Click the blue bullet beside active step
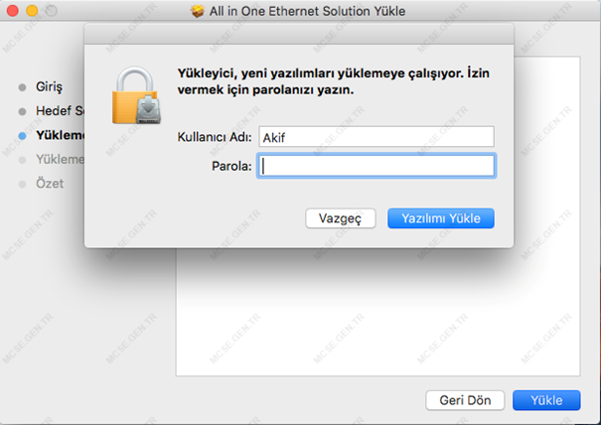Screen dimensions: 601x425 click(22, 136)
